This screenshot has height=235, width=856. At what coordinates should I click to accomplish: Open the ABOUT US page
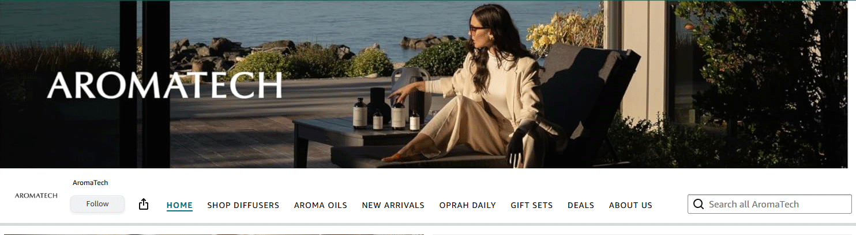[x=630, y=205]
